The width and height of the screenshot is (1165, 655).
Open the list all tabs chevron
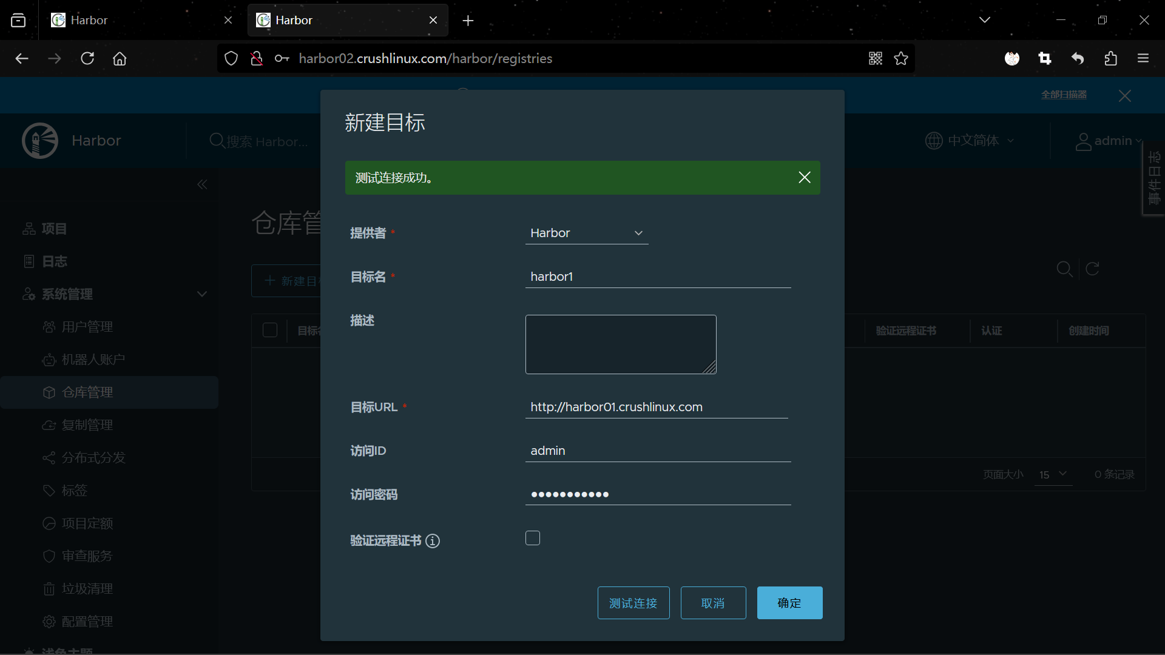pos(984,20)
